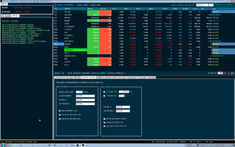Click the 215,300 opening price cell
235x147 pixels.
[120, 18]
